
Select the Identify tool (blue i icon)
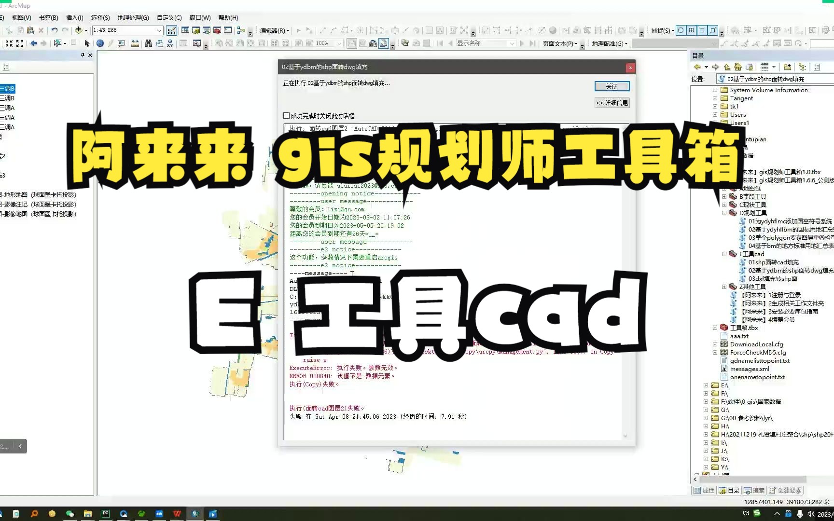(x=100, y=43)
